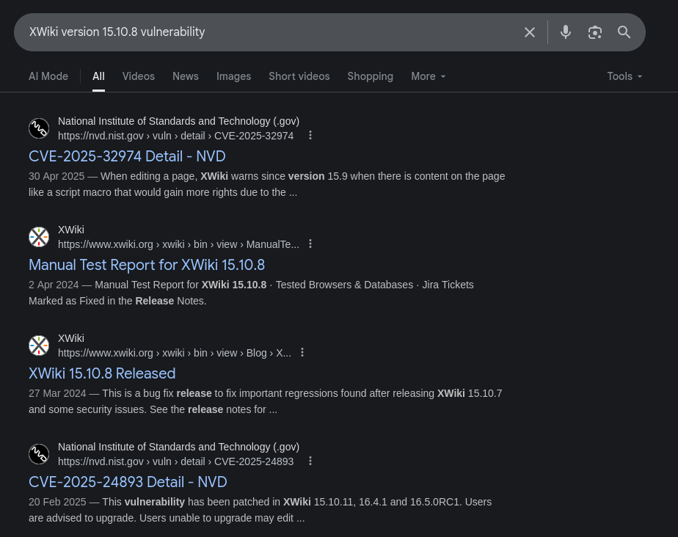Image resolution: width=678 pixels, height=537 pixels.
Task: Click NVD favicon for the CVE-2025-24893 result
Action: (39, 454)
